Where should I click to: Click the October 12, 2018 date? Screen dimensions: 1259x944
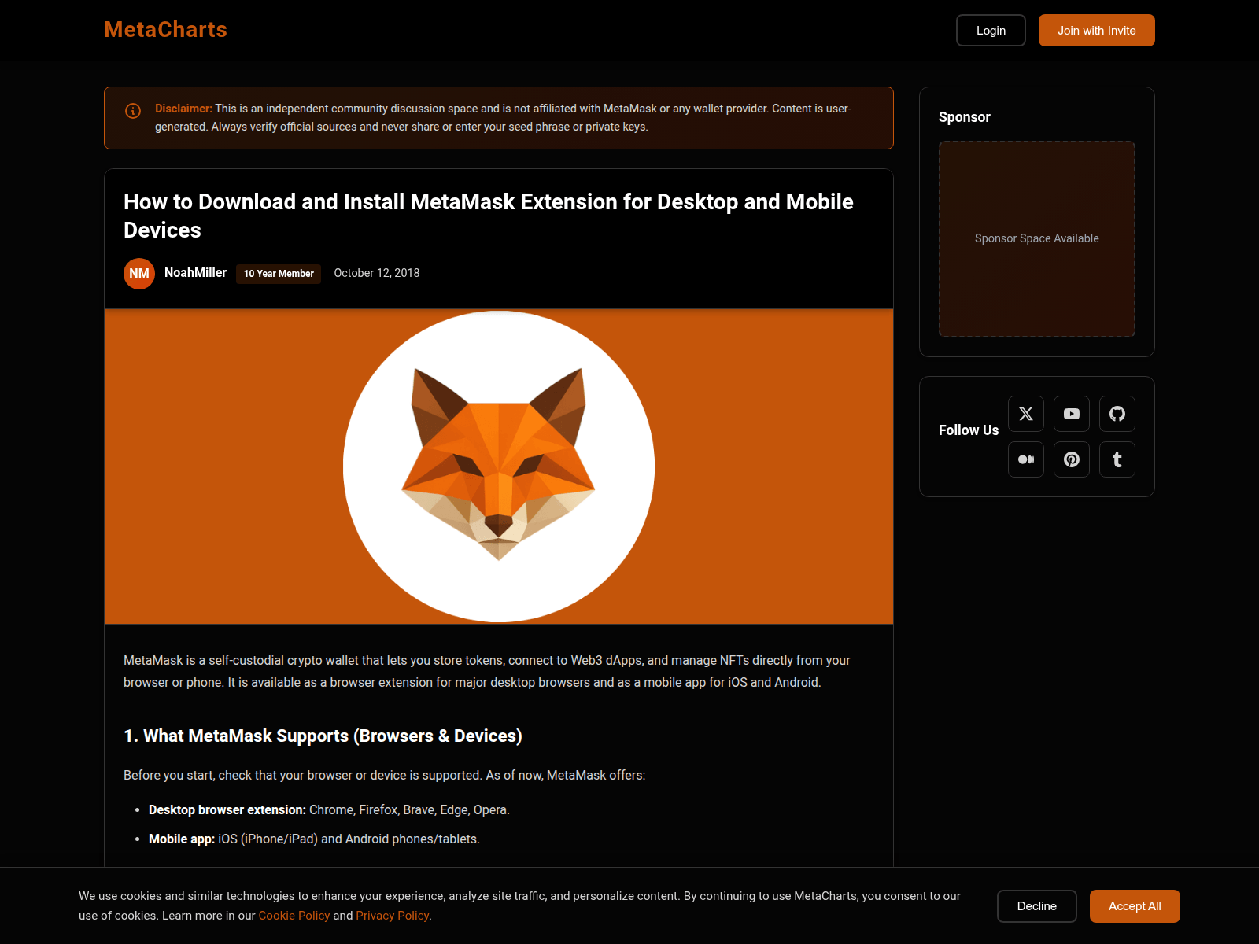point(377,273)
